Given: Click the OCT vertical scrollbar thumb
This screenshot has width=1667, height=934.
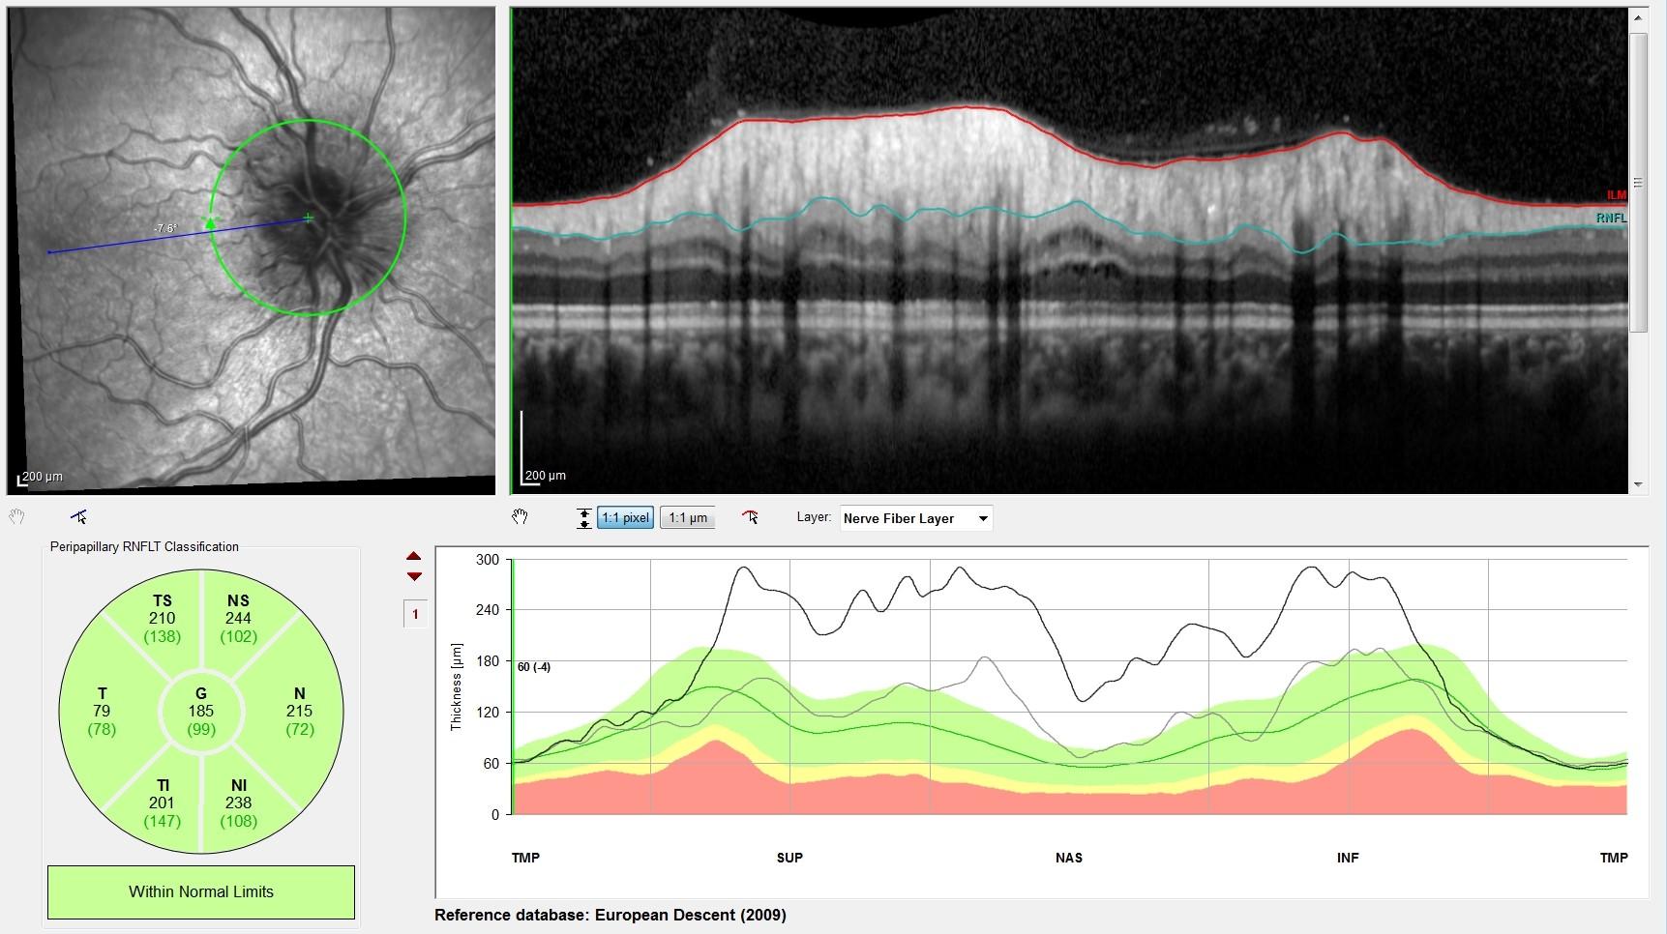Looking at the screenshot, I should click(1638, 182).
